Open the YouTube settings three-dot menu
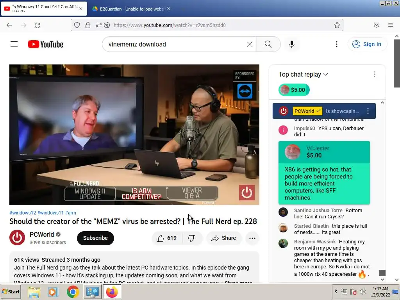This screenshot has width=400, height=300. pyautogui.click(x=337, y=44)
